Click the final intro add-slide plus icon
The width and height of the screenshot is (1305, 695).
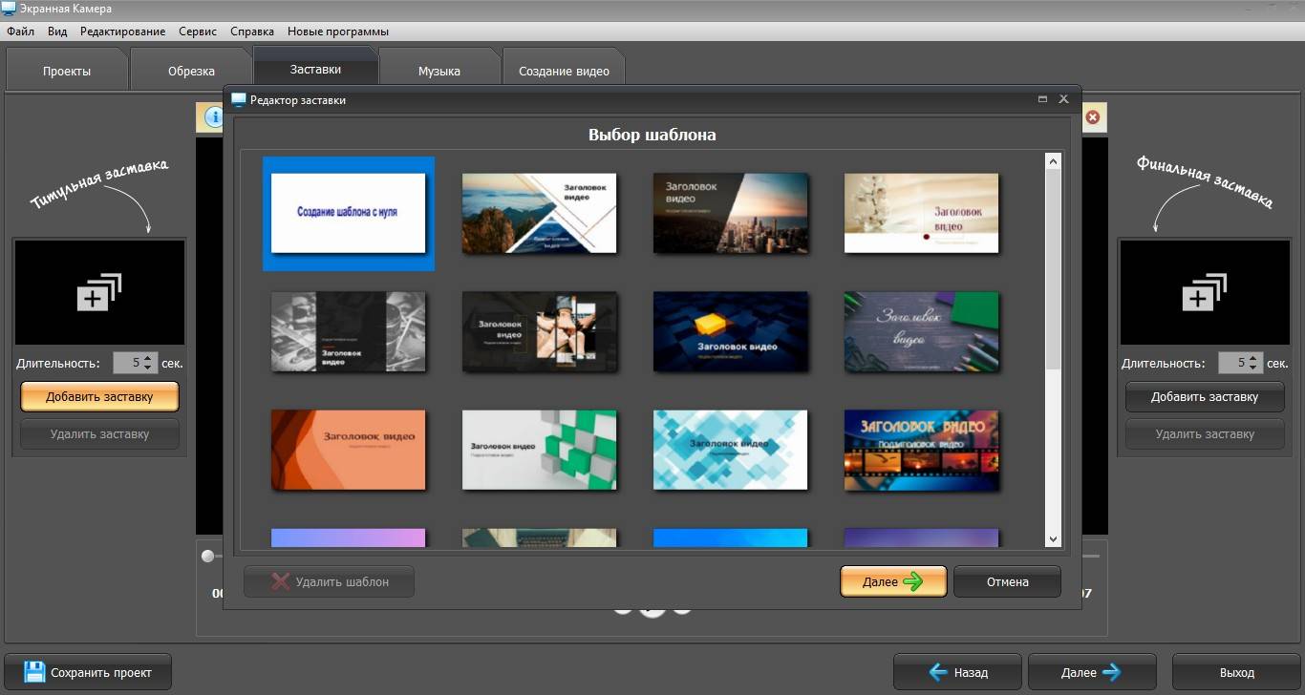[1204, 291]
